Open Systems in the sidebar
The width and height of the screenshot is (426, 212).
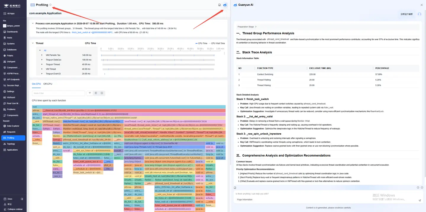(11, 44)
